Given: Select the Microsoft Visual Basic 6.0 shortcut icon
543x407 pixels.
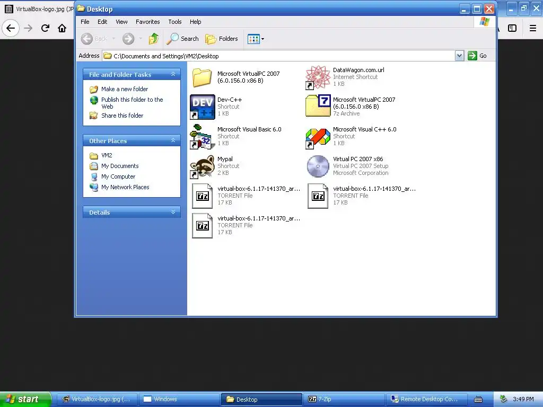Looking at the screenshot, I should point(202,137).
